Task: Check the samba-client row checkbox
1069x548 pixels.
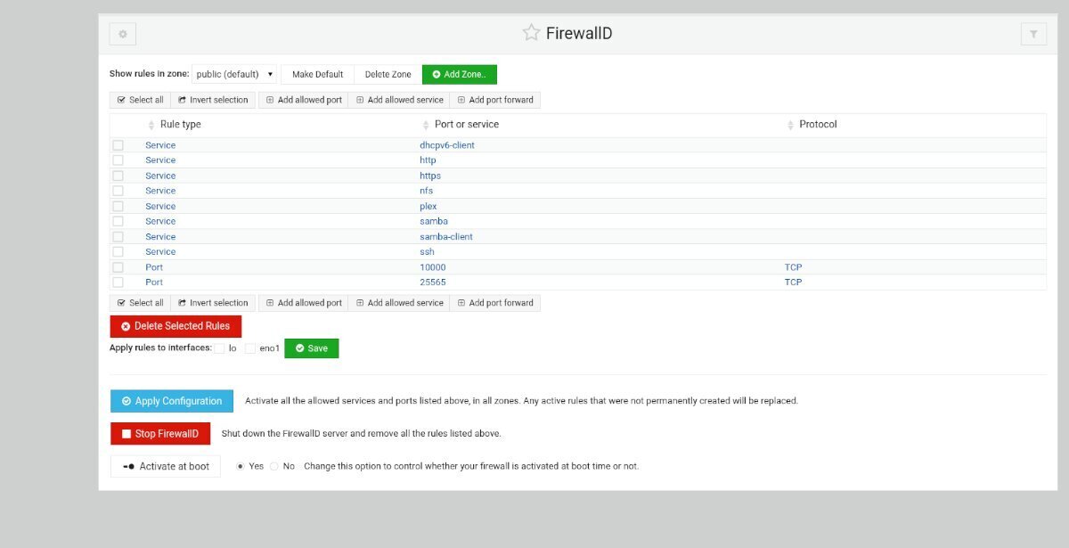Action: pyautogui.click(x=118, y=236)
